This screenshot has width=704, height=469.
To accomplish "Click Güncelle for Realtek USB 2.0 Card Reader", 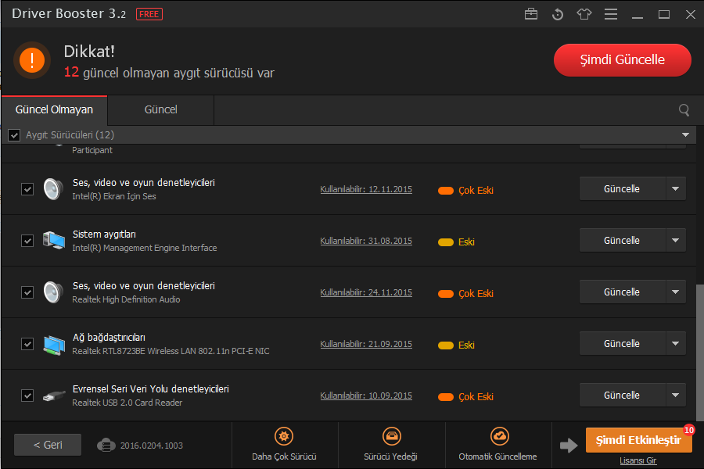I will (x=623, y=395).
